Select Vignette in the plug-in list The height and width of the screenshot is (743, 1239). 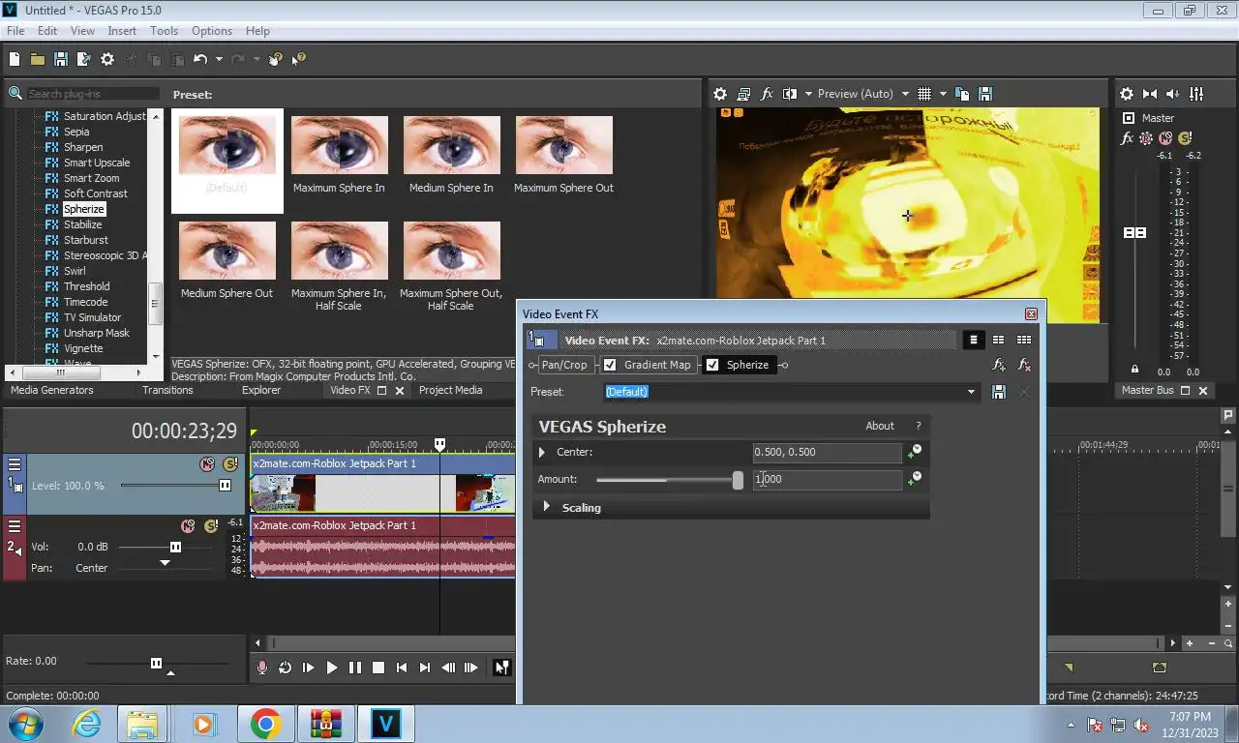(83, 348)
